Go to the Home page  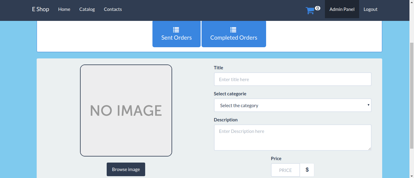coord(64,9)
